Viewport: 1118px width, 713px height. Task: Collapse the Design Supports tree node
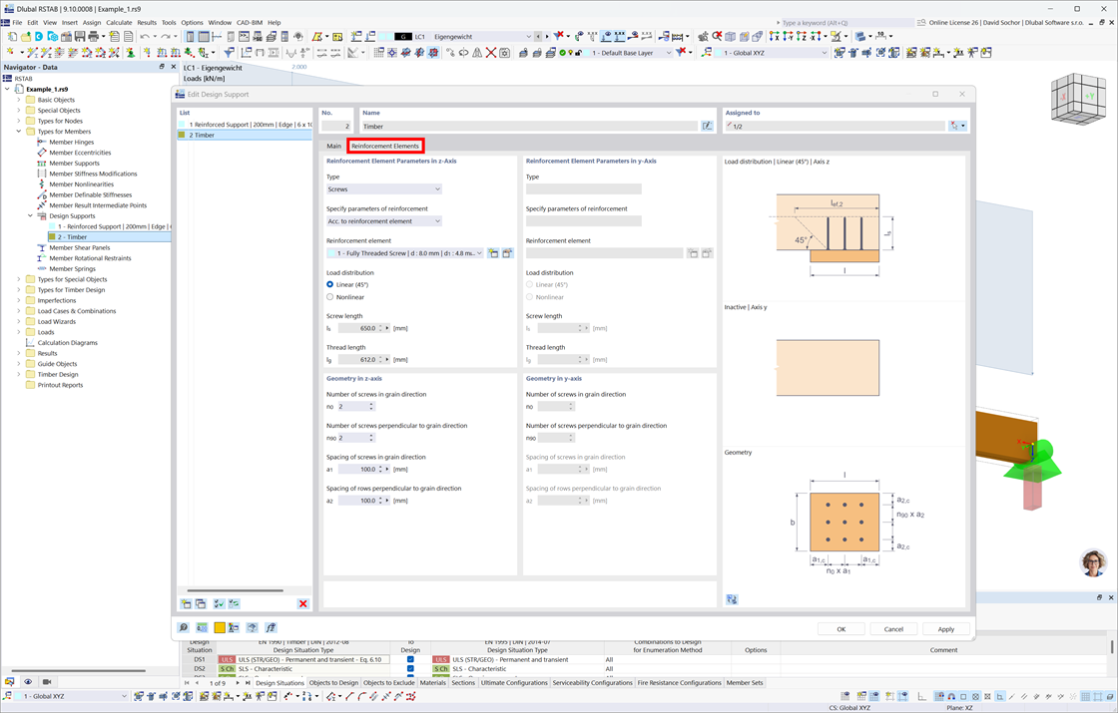(x=30, y=215)
